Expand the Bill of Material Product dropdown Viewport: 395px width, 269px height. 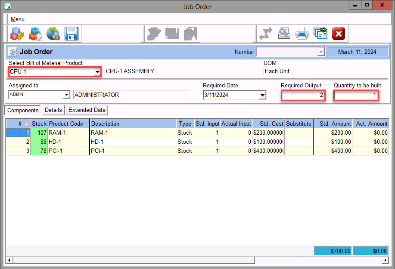coord(97,72)
